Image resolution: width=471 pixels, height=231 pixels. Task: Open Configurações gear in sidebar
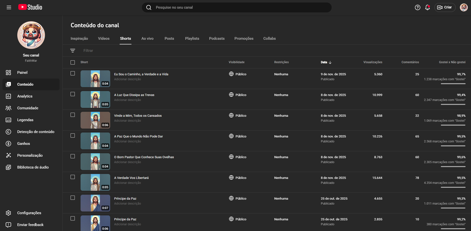(9, 213)
